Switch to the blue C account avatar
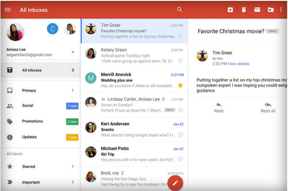The image size is (288, 191). coord(53,29)
